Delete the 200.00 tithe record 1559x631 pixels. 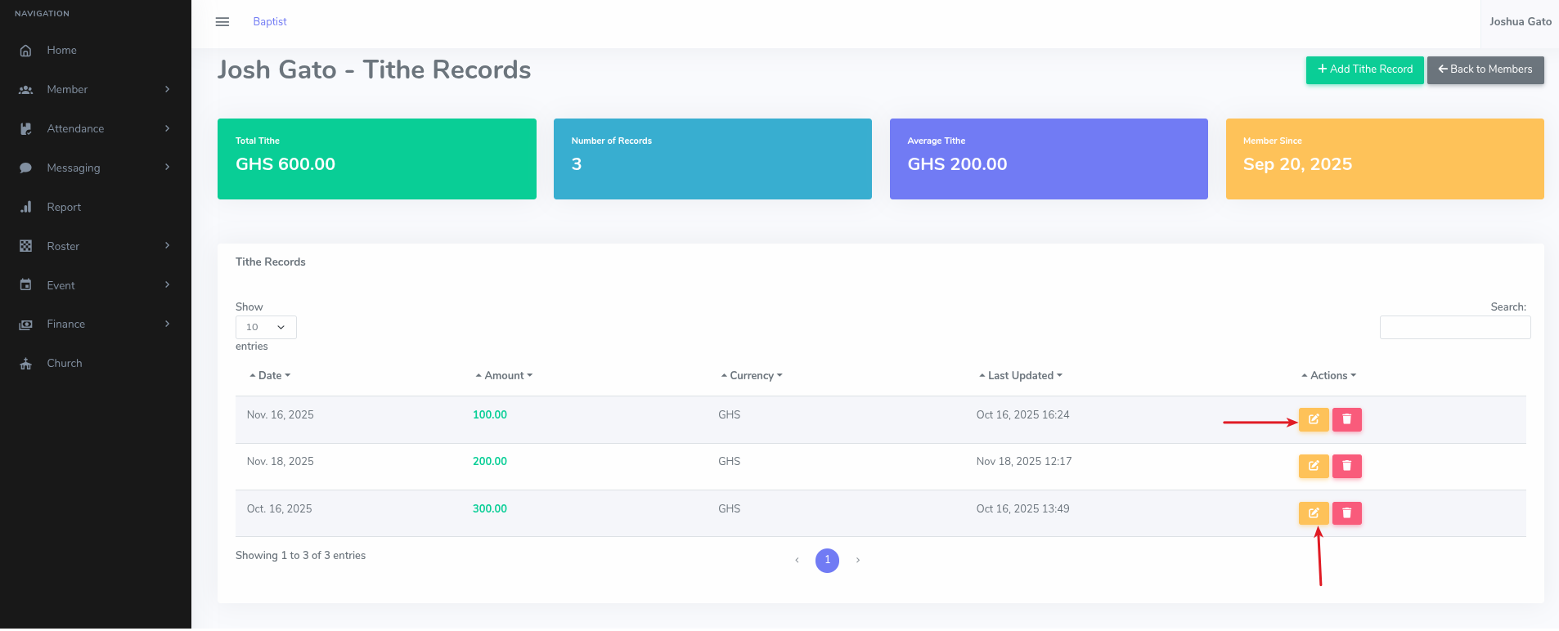1346,466
